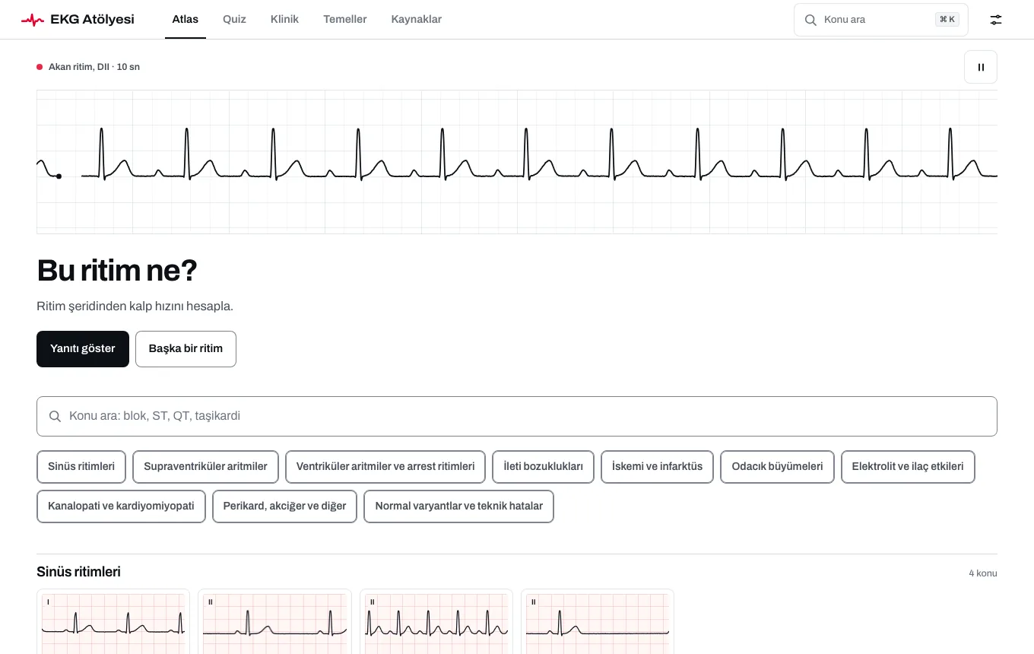Click 'Ritim şeridinden kalp hızını hesapla.' text

135,306
